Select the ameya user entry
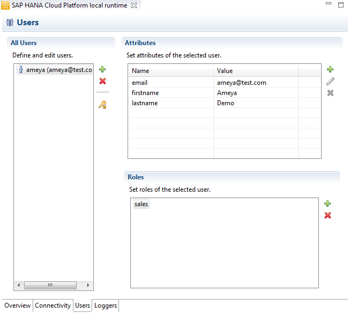The width and height of the screenshot is (350, 313). click(55, 70)
